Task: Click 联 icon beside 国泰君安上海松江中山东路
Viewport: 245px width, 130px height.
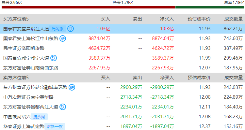Action: click(63, 38)
